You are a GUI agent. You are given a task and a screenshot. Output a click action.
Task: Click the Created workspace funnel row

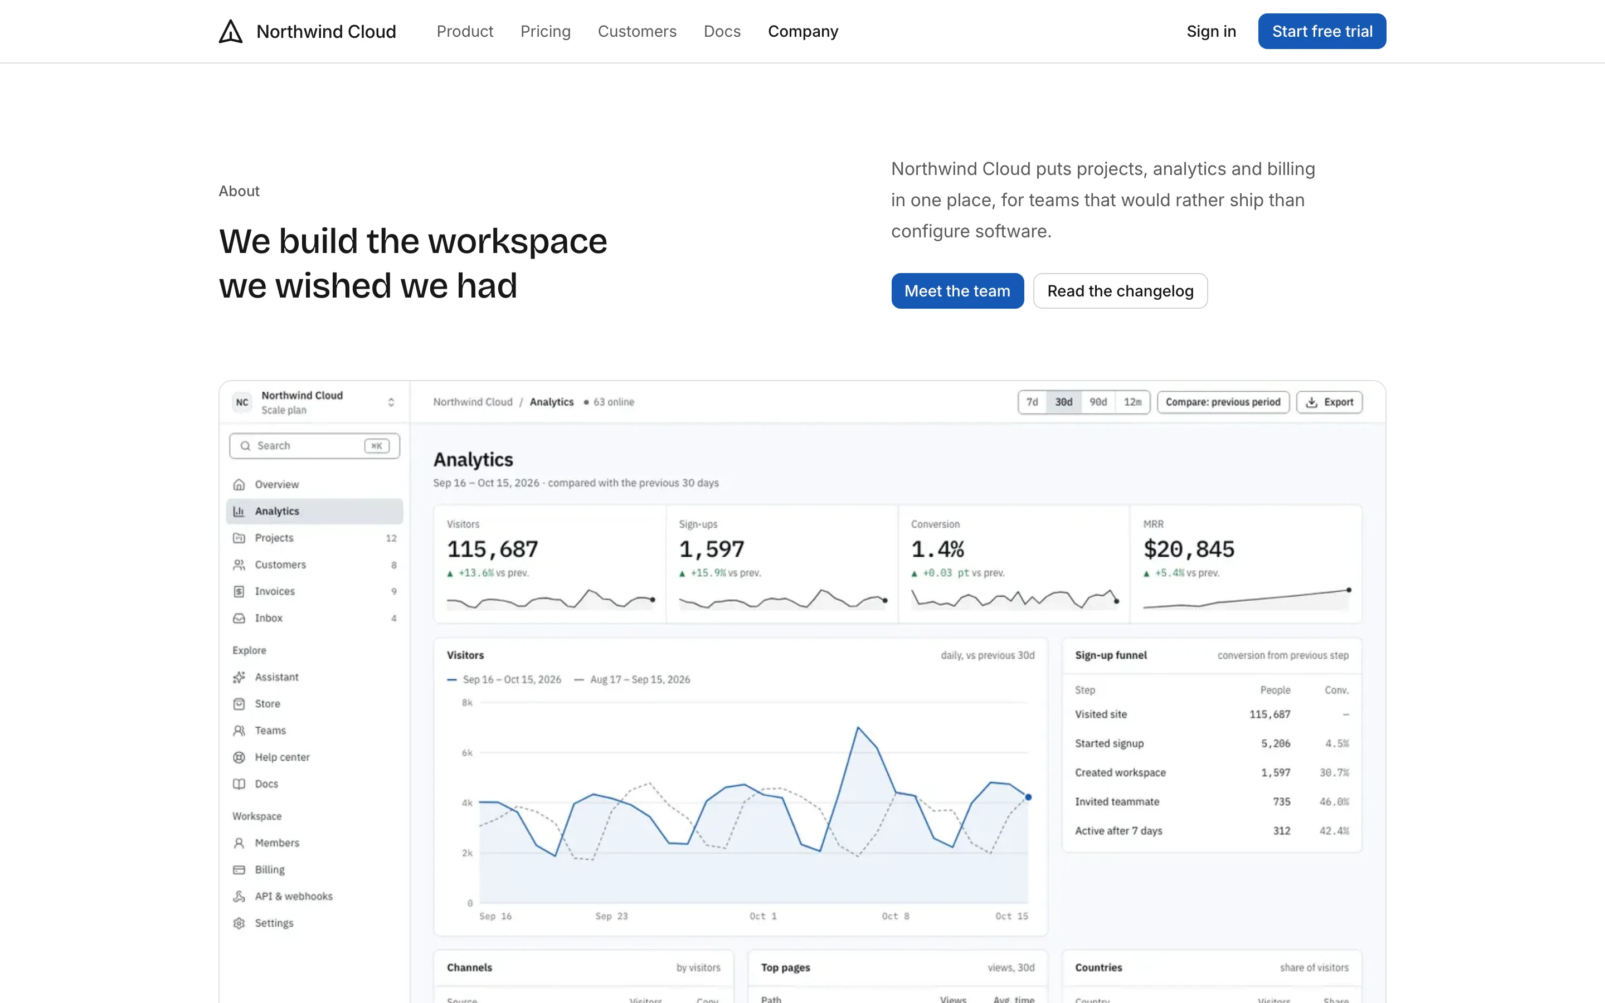pos(1212,772)
